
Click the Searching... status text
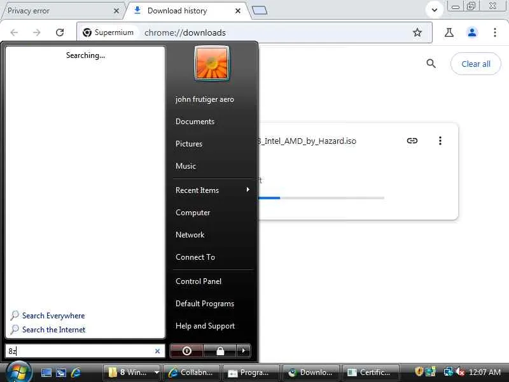coord(85,55)
